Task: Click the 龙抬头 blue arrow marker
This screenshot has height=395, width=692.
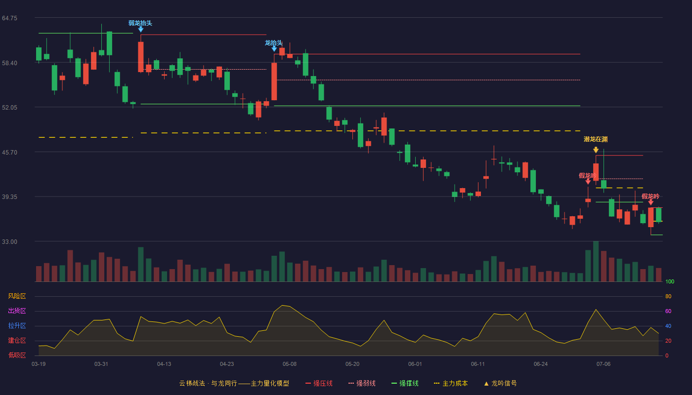Action: (274, 48)
